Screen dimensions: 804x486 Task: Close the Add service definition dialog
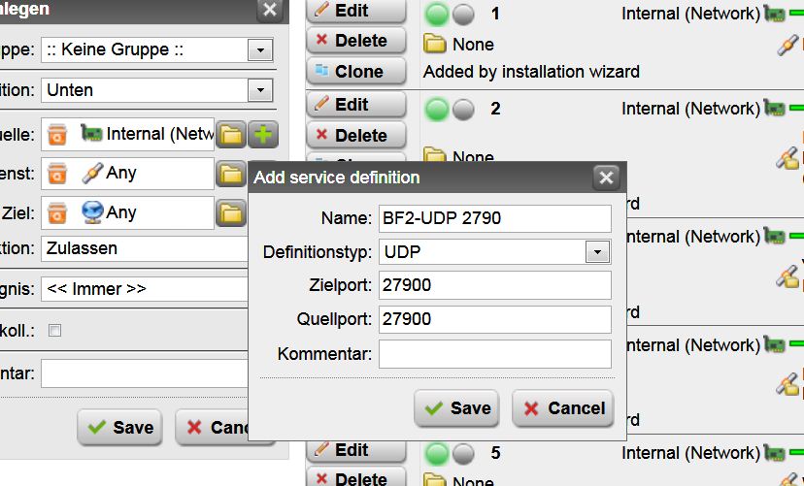tap(606, 178)
